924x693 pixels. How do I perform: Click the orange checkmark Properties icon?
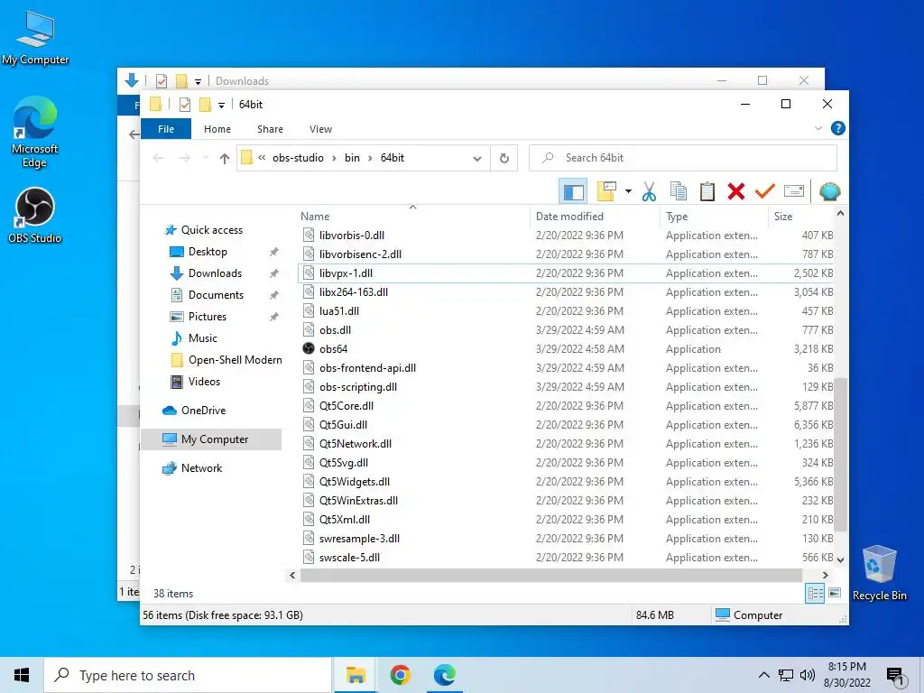click(x=765, y=191)
